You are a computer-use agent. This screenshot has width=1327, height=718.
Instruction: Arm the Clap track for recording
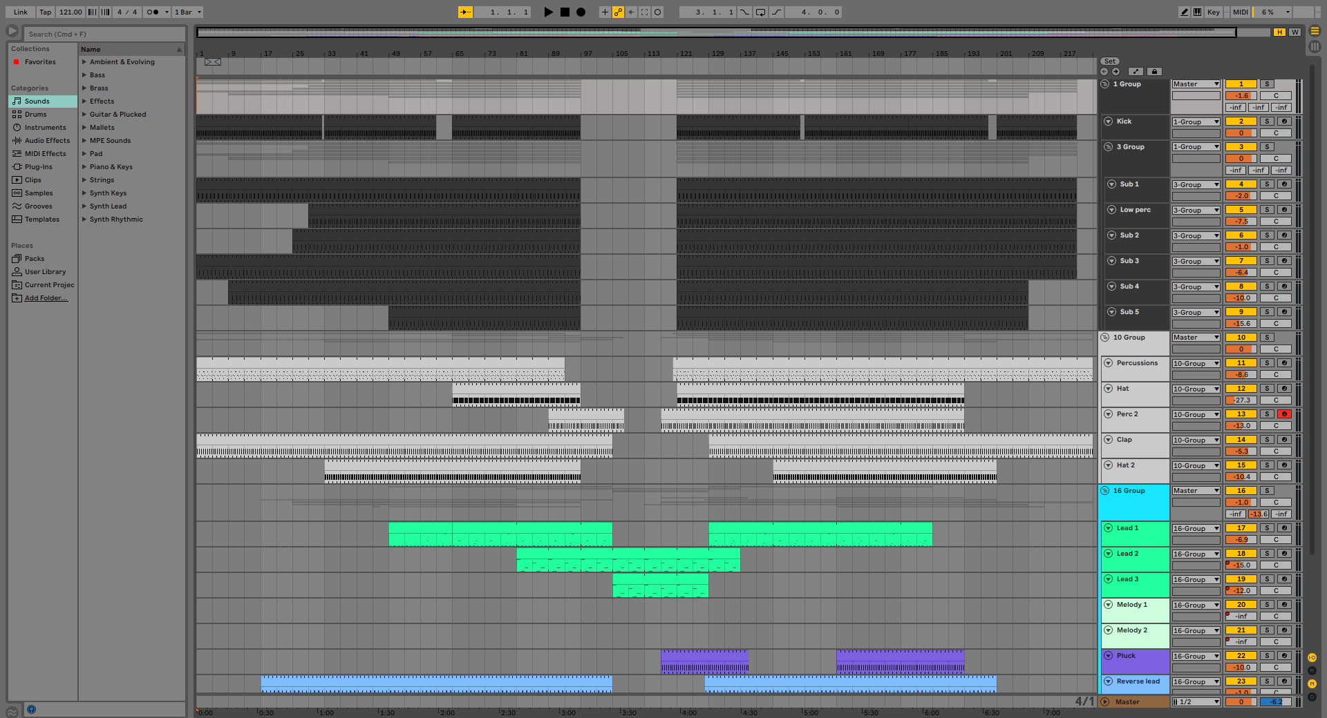click(1284, 440)
